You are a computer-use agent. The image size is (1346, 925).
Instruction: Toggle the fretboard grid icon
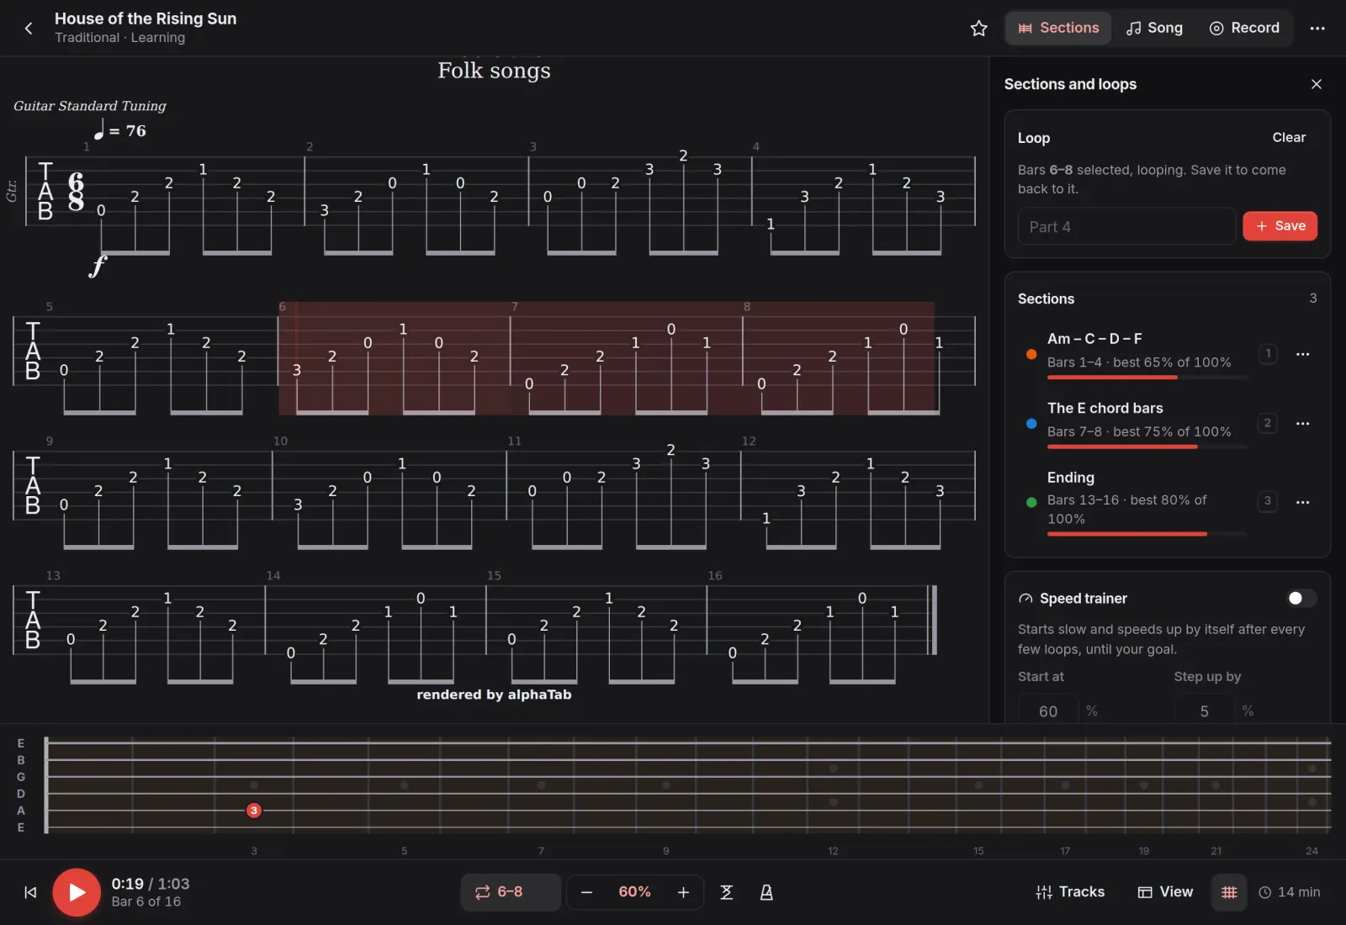(1229, 892)
